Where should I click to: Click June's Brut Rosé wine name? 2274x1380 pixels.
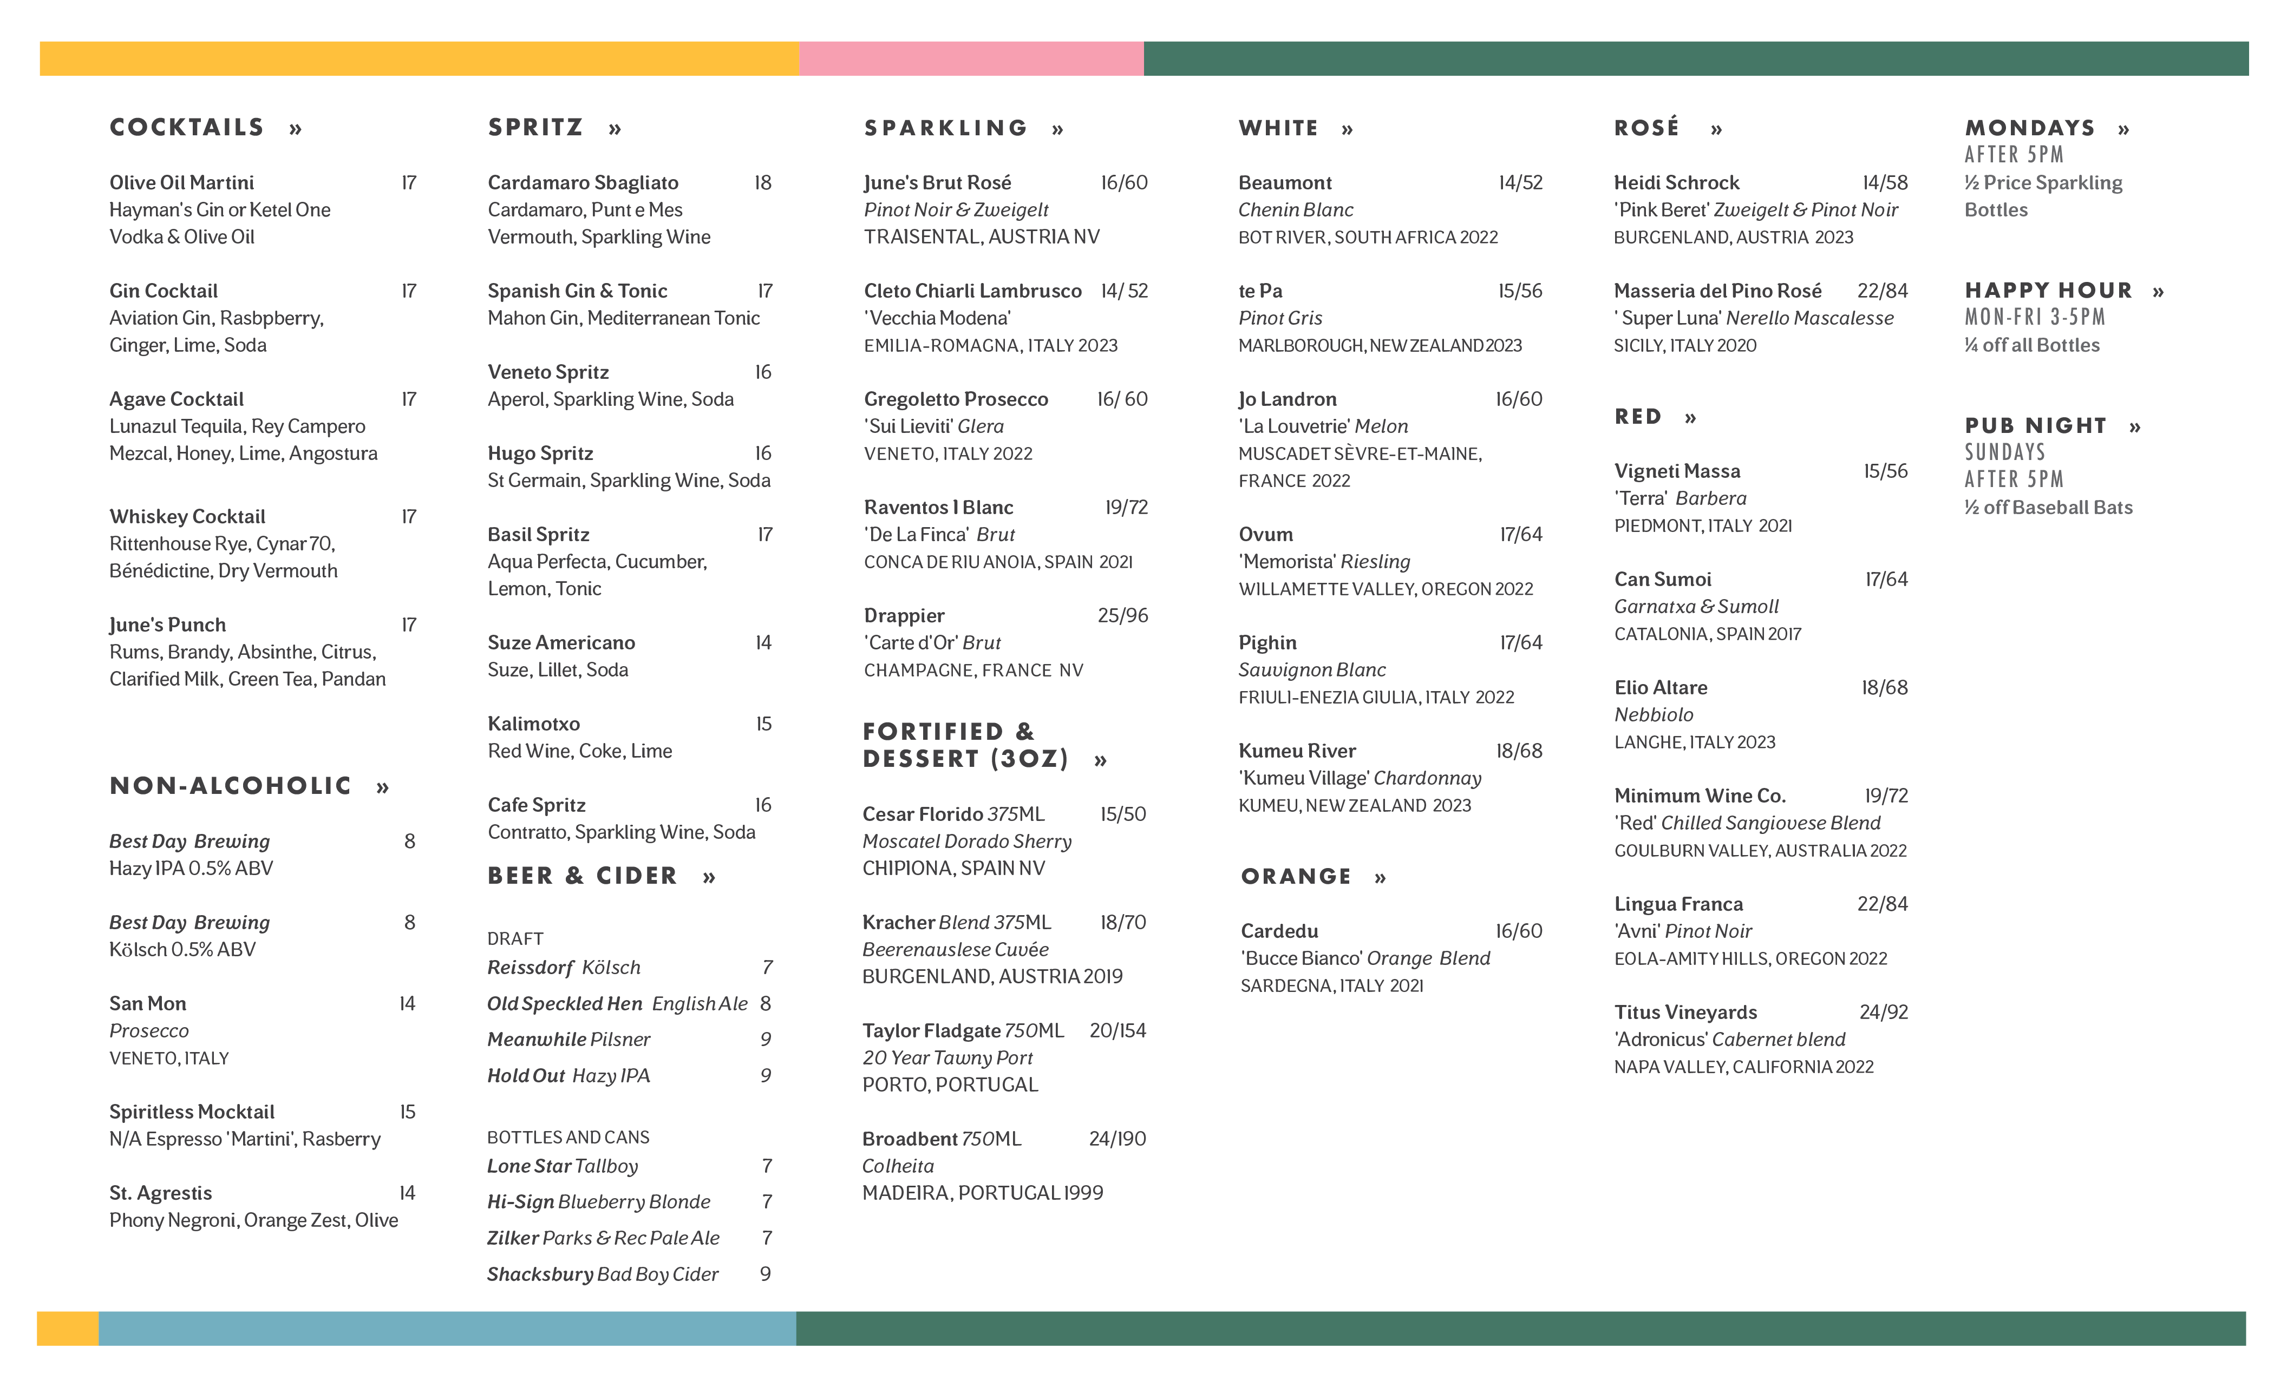(938, 183)
